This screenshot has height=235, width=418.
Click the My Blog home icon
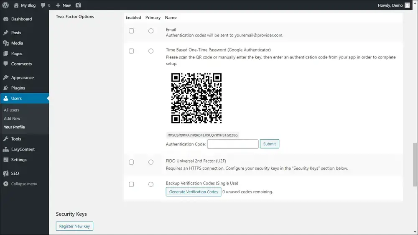tap(16, 5)
